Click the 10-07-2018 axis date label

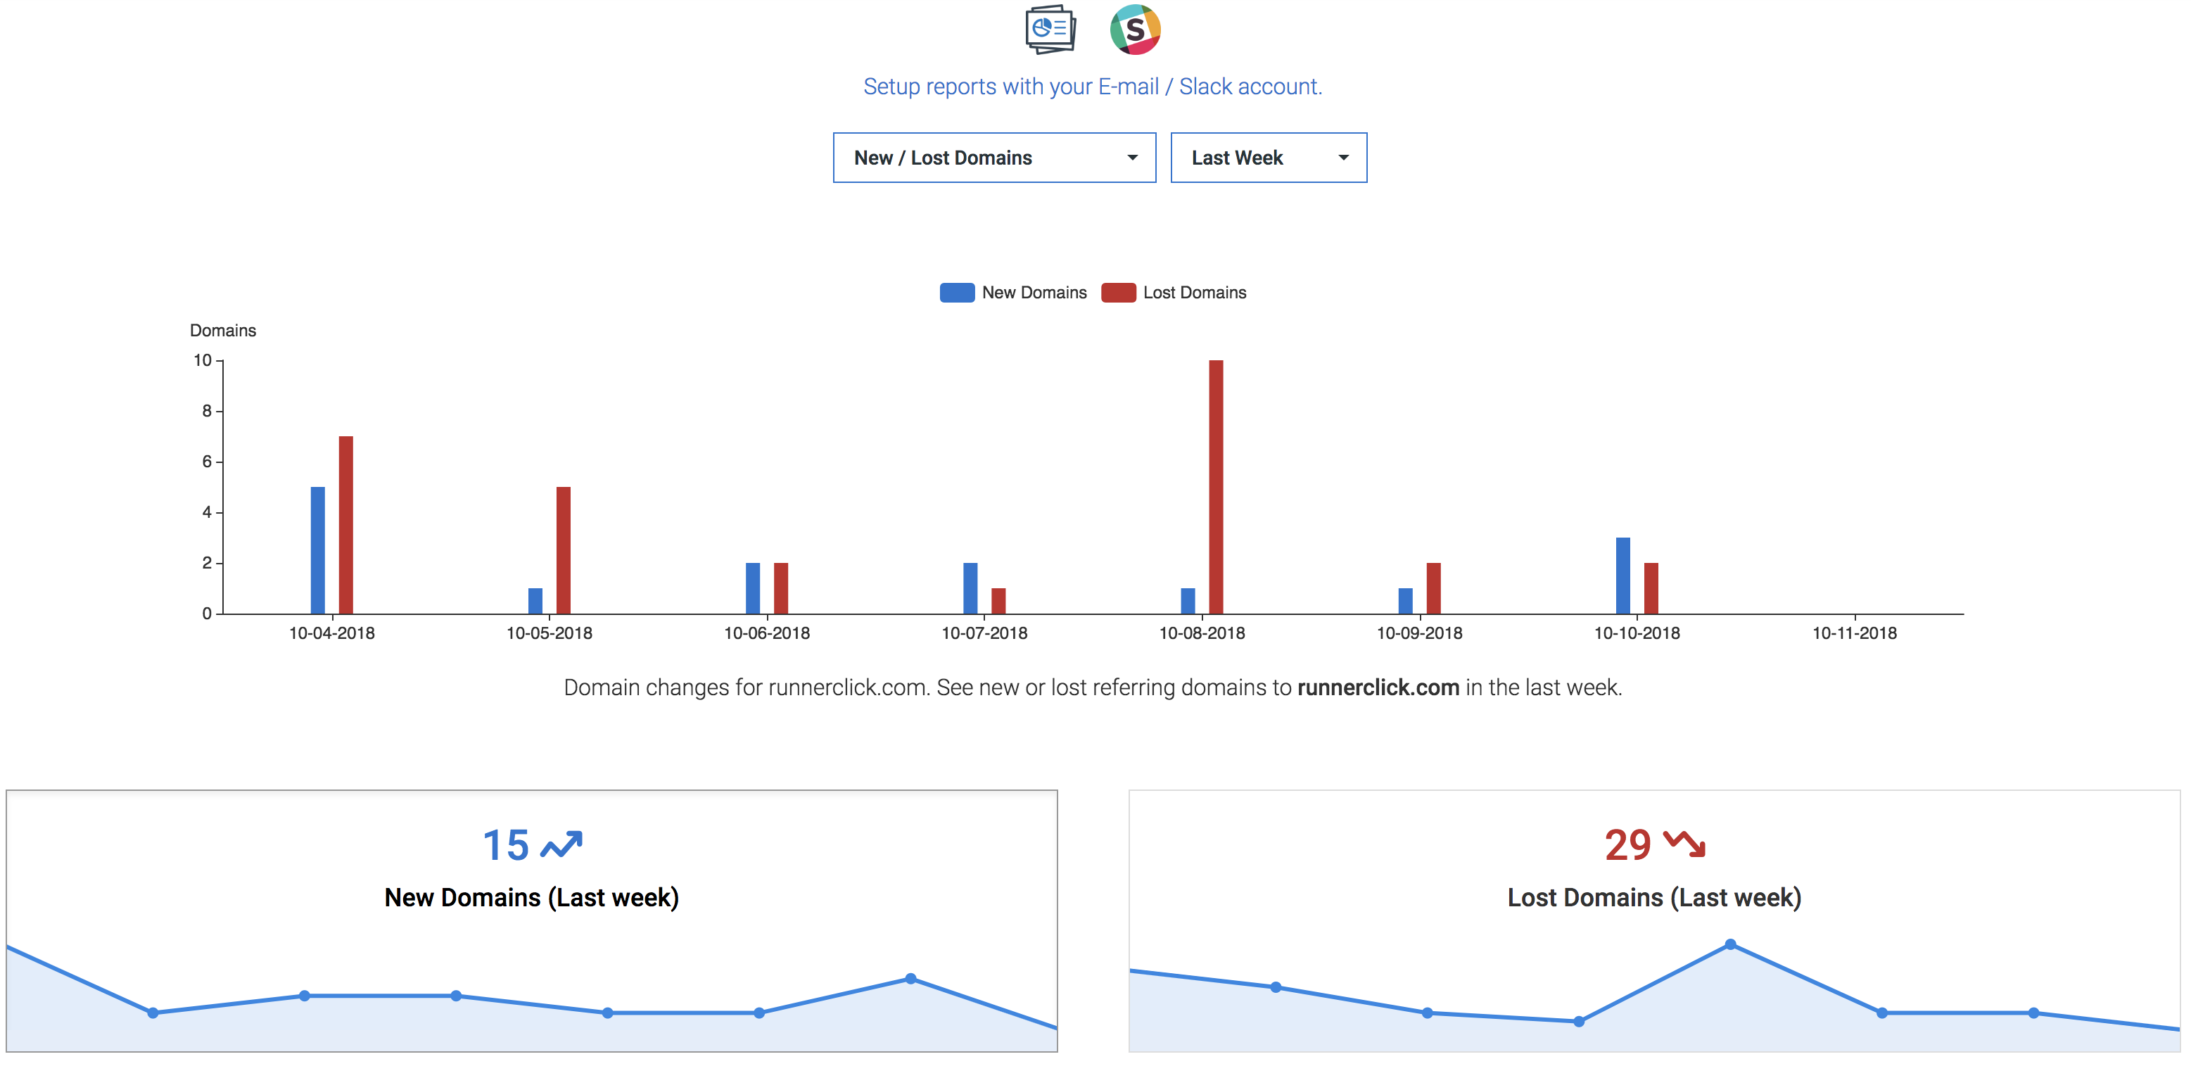tap(984, 633)
